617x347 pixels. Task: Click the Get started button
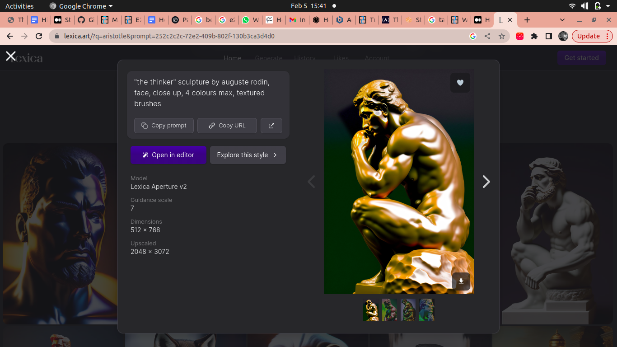pyautogui.click(x=581, y=58)
